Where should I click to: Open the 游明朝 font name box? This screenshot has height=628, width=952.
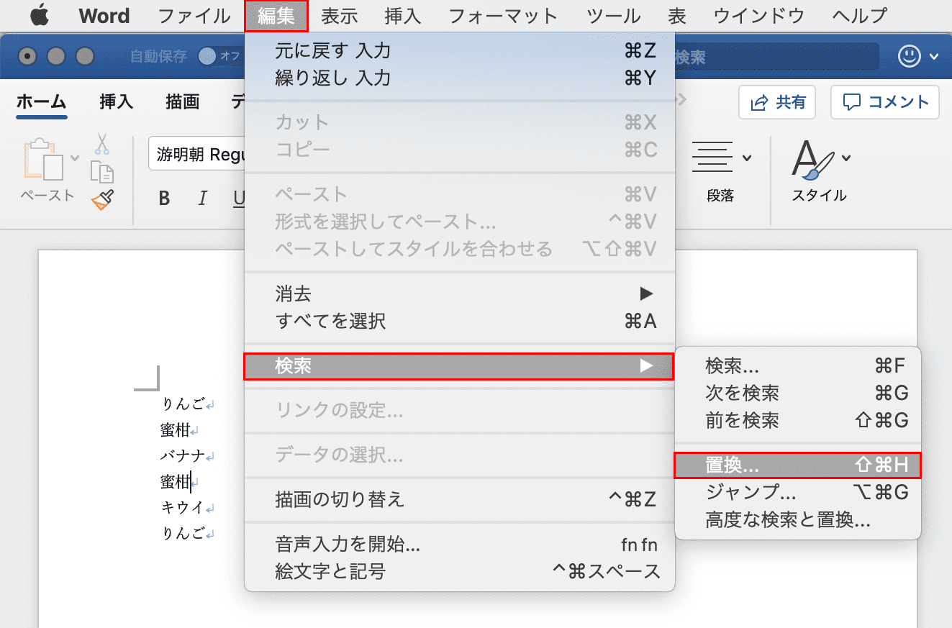pos(198,155)
